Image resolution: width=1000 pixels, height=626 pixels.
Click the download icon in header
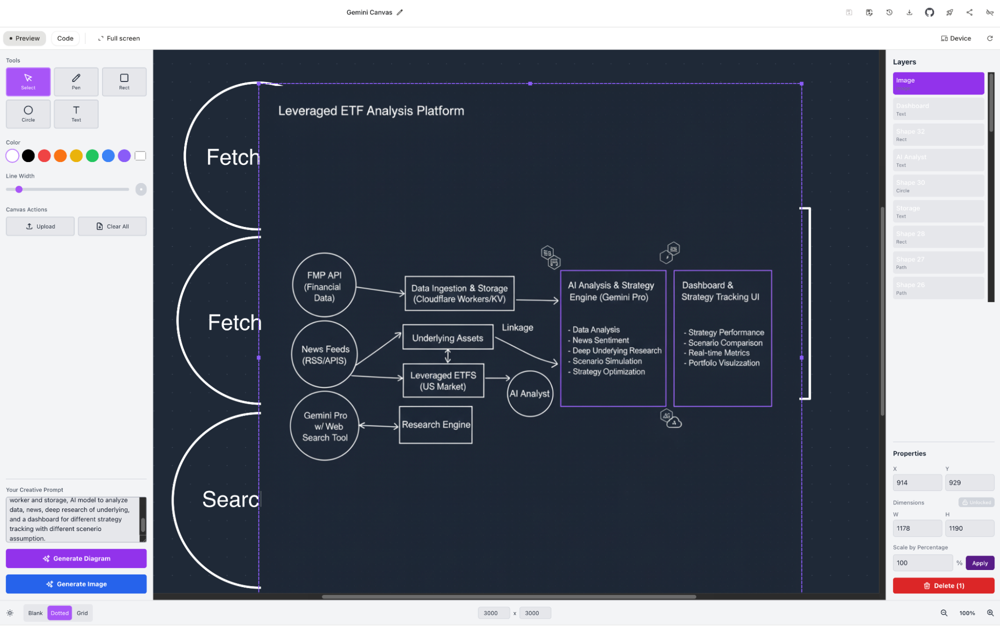click(909, 12)
